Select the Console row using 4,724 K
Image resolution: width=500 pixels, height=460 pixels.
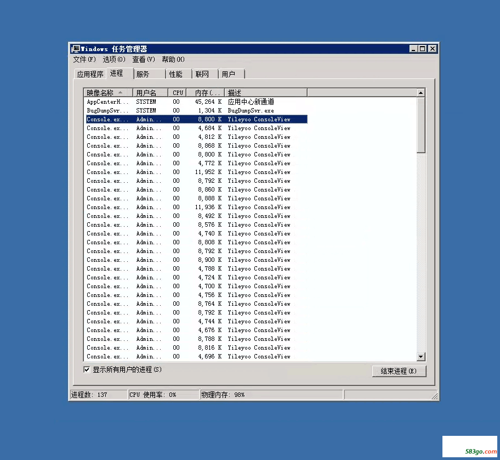[197, 277]
